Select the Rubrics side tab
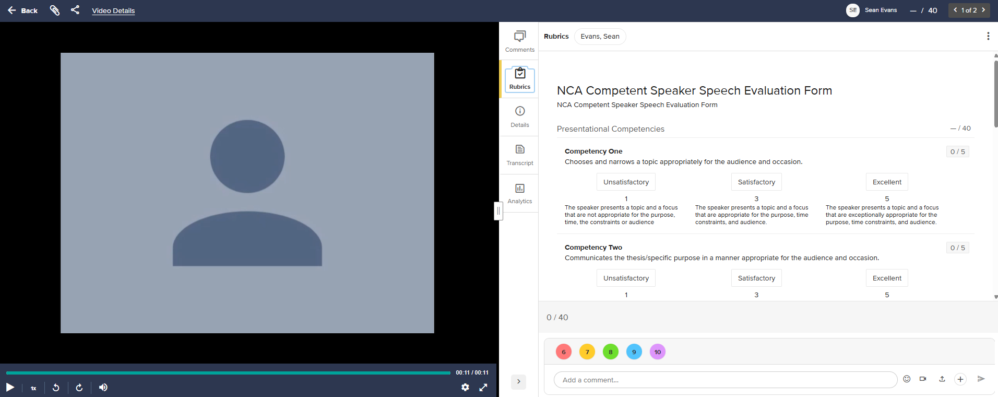Screen dimensions: 998x397 pyautogui.click(x=520, y=79)
